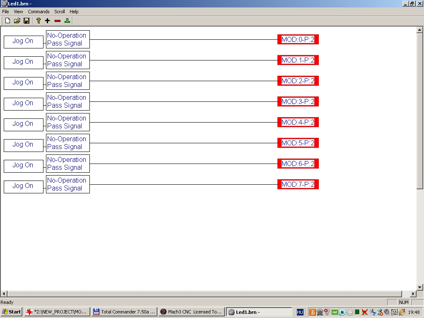
Task: Click the vertical scrollbar up arrow
Action: pos(420,30)
